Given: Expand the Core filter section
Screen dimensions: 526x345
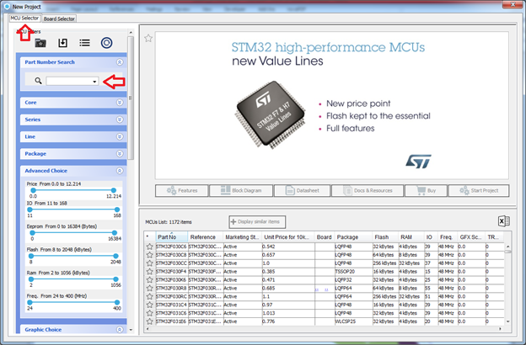Looking at the screenshot, I should pyautogui.click(x=120, y=103).
